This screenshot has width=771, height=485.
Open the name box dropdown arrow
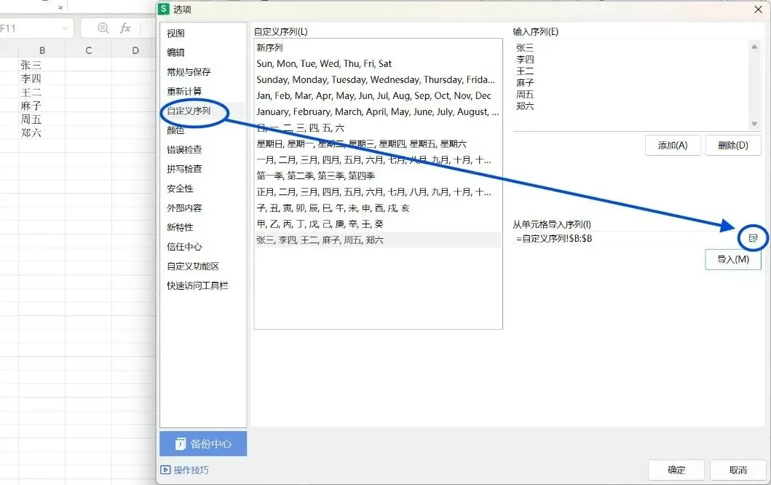click(x=65, y=28)
